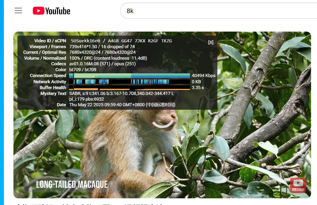The image size is (317, 205).
Task: Click the 3.35 s buffer health reading
Action: (x=198, y=88)
